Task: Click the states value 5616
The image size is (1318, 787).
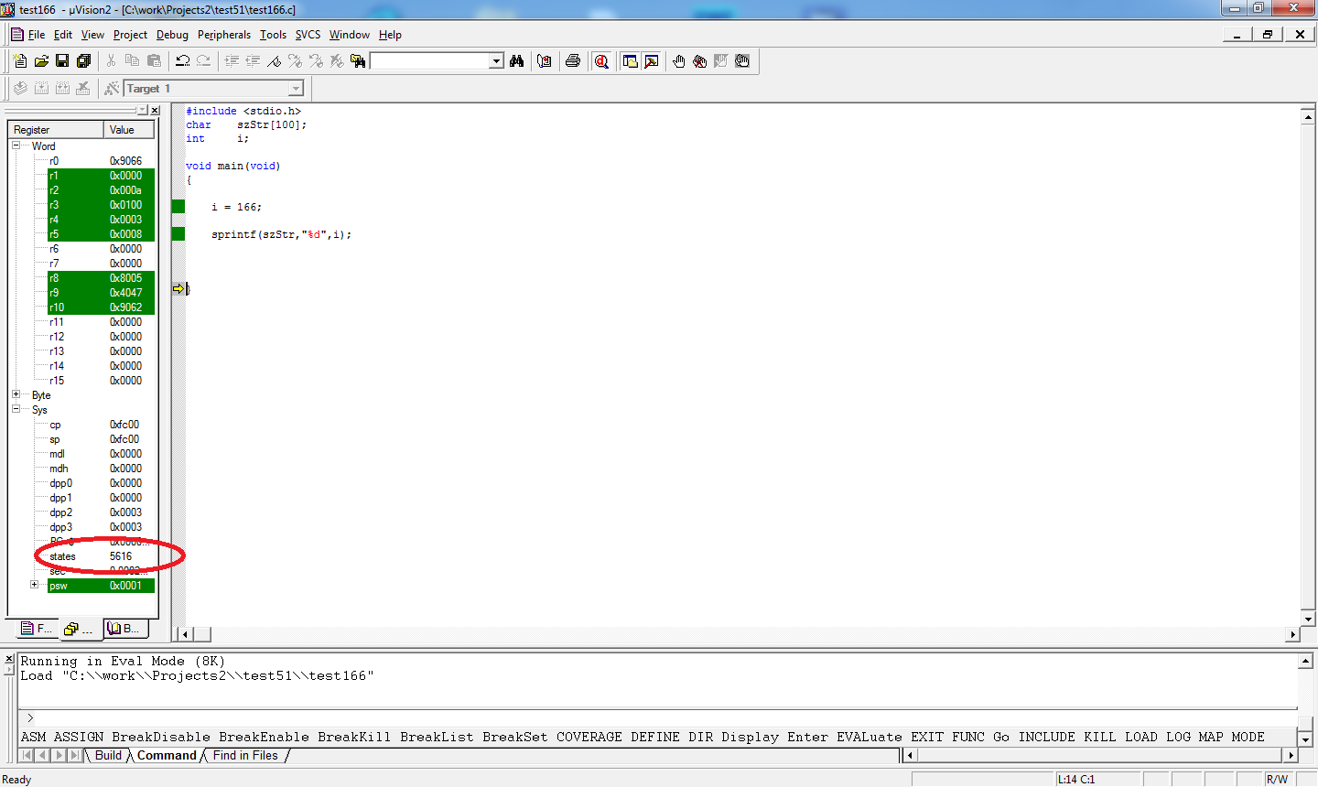Action: (121, 555)
